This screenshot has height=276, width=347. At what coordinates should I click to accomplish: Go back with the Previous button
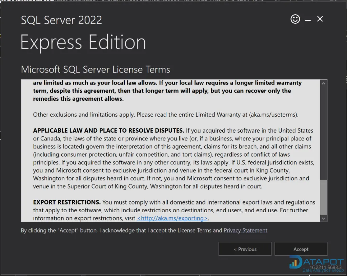[245, 249]
